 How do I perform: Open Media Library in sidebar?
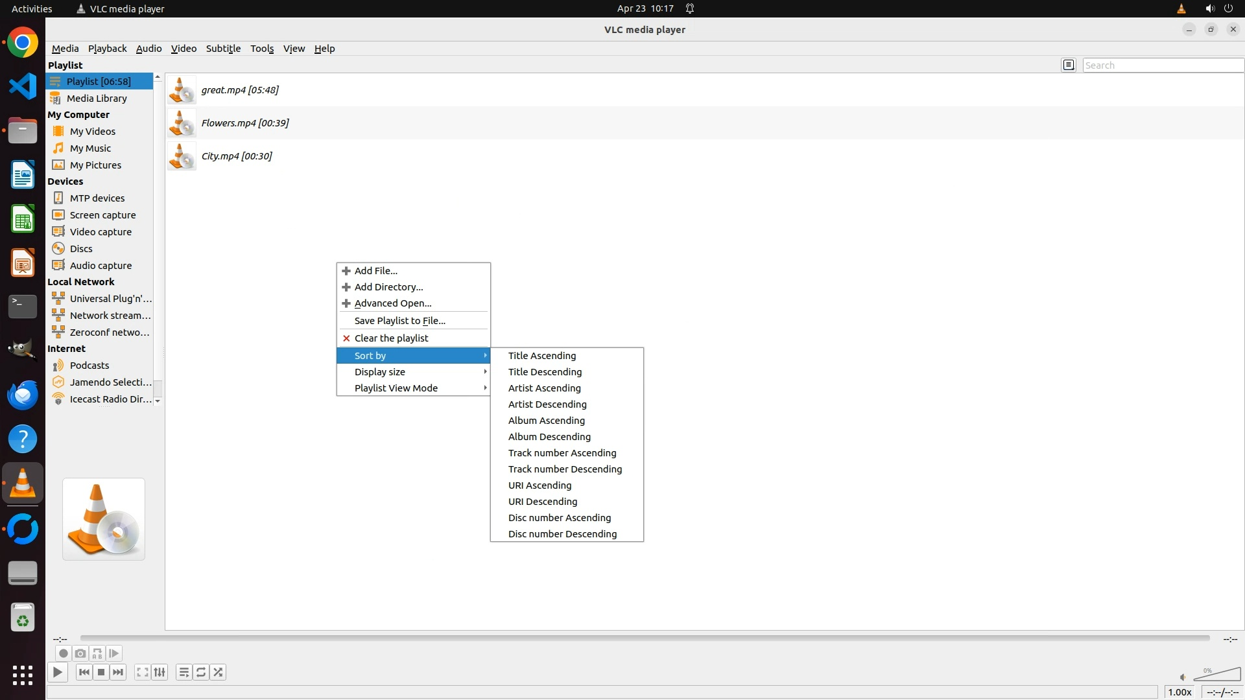(x=97, y=99)
